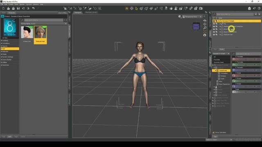Toggle visibility eye for the fourth Scene row
This screenshot has width=262, height=147.
pyautogui.click(x=214, y=29)
